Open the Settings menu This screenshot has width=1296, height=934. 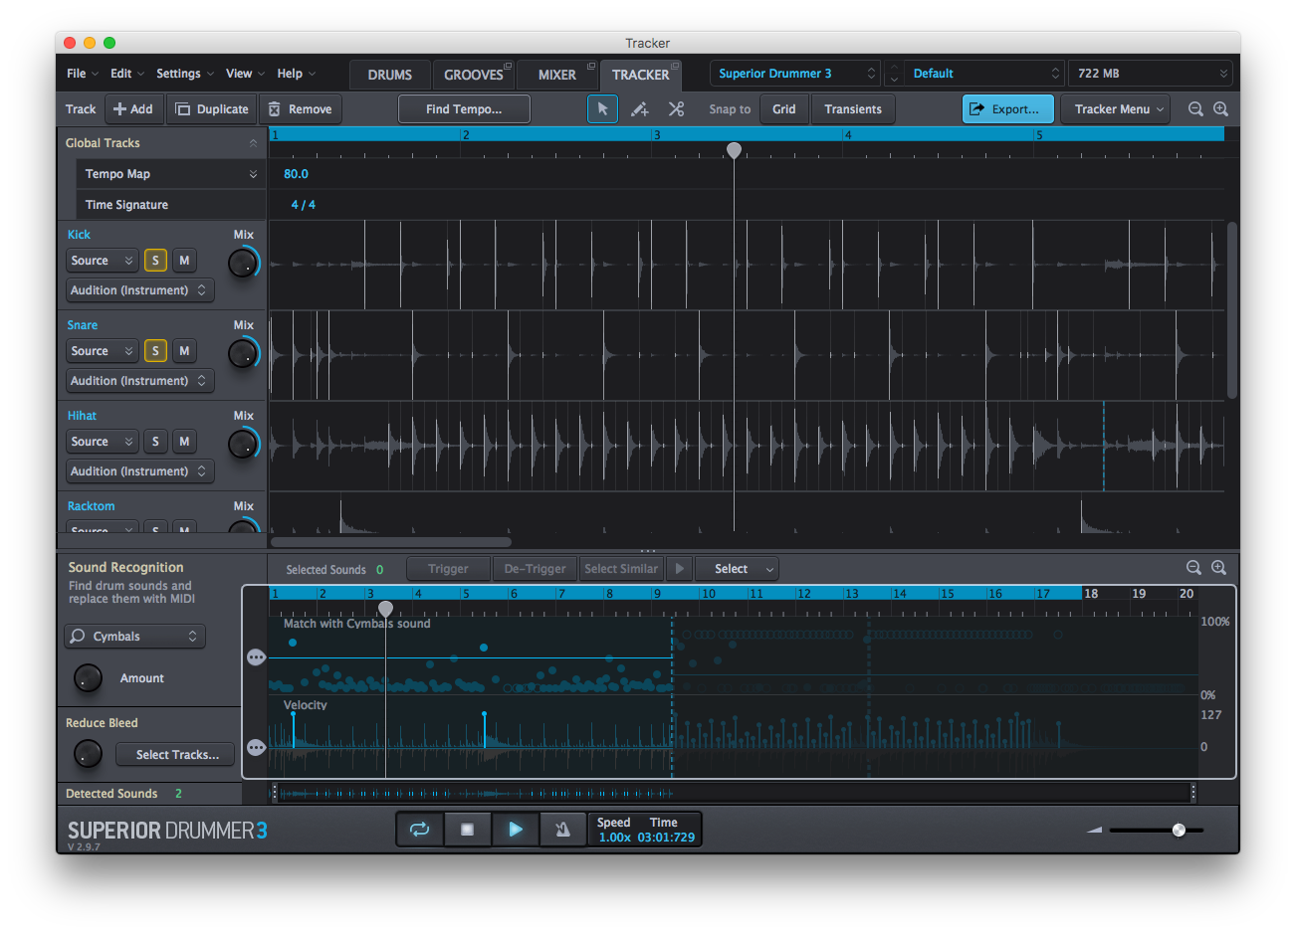coord(184,74)
